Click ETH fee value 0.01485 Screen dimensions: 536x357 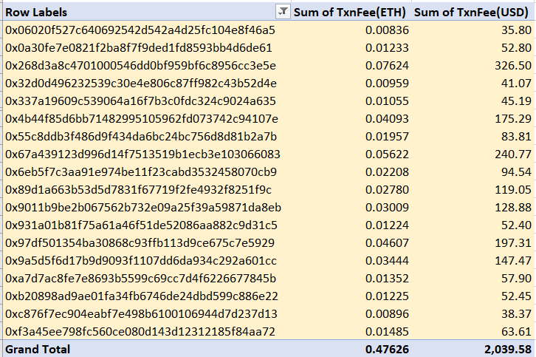coord(387,332)
